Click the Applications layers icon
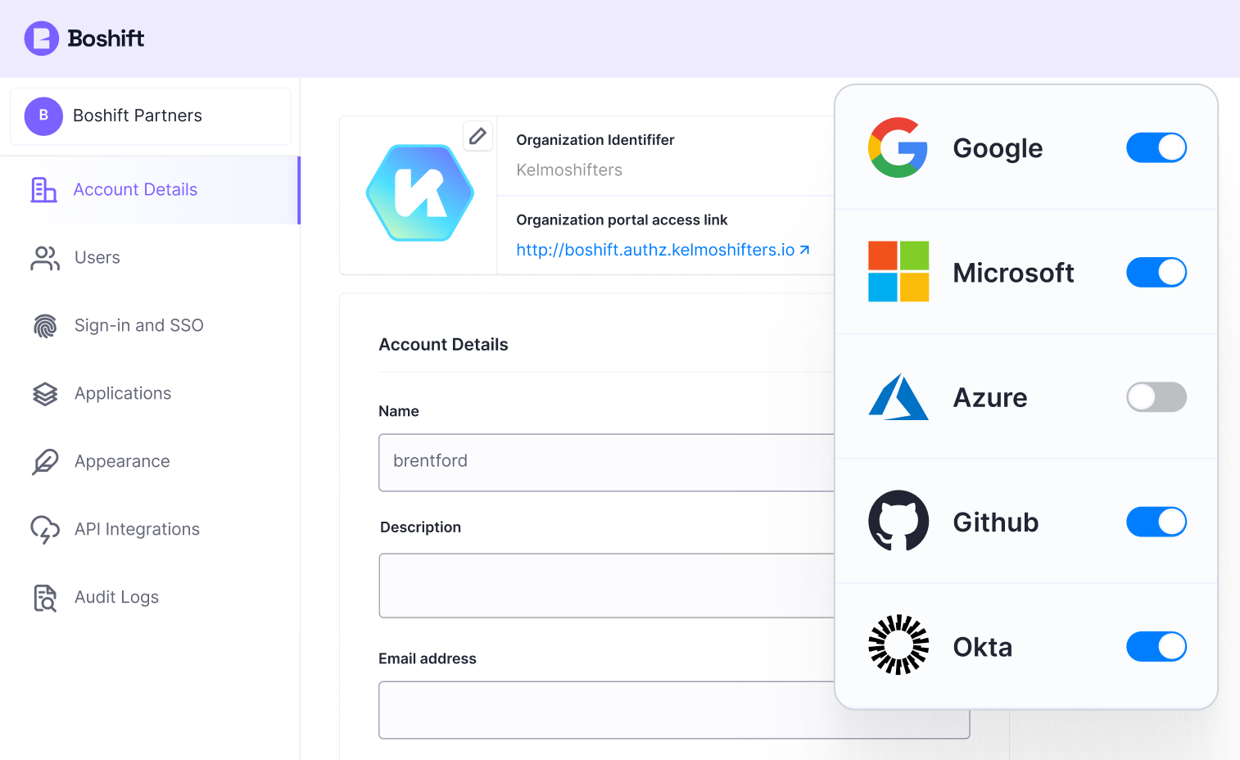1240x760 pixels. [x=45, y=394]
